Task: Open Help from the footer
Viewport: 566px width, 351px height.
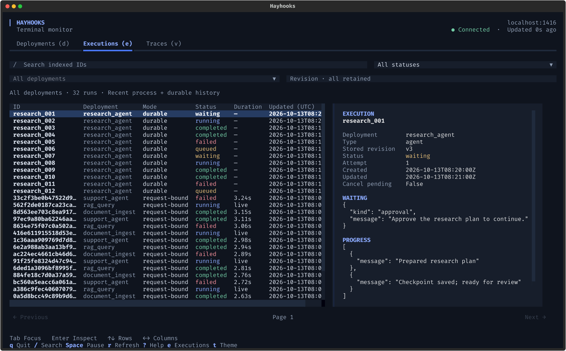Action: point(153,345)
